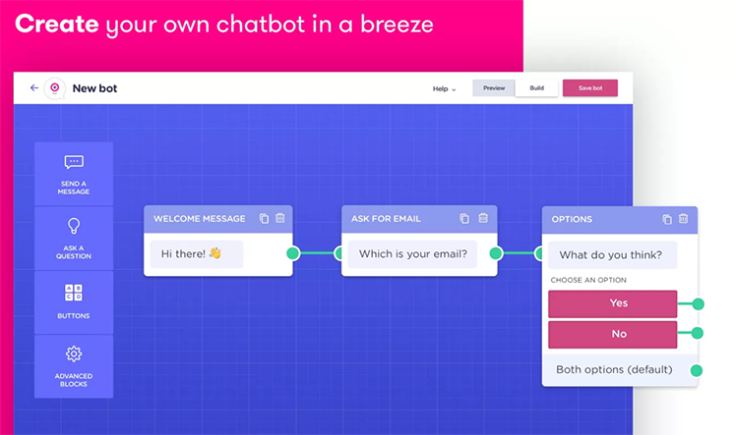Add a Send a Message block

click(74, 174)
